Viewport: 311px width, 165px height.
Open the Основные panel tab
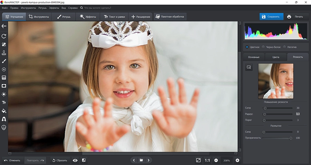coord(254,57)
